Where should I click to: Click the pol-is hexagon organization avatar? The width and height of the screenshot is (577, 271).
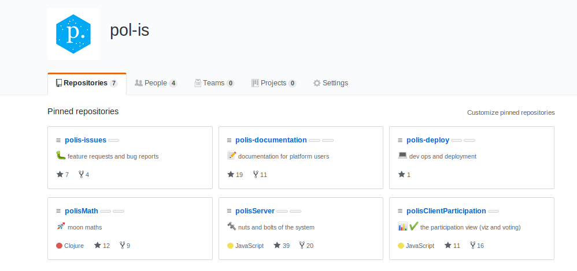tap(73, 34)
